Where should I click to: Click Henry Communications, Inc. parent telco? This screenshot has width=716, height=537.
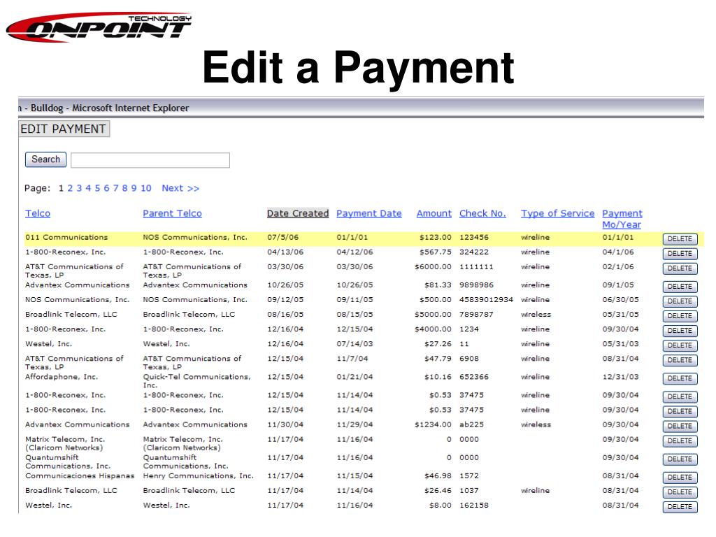point(198,475)
